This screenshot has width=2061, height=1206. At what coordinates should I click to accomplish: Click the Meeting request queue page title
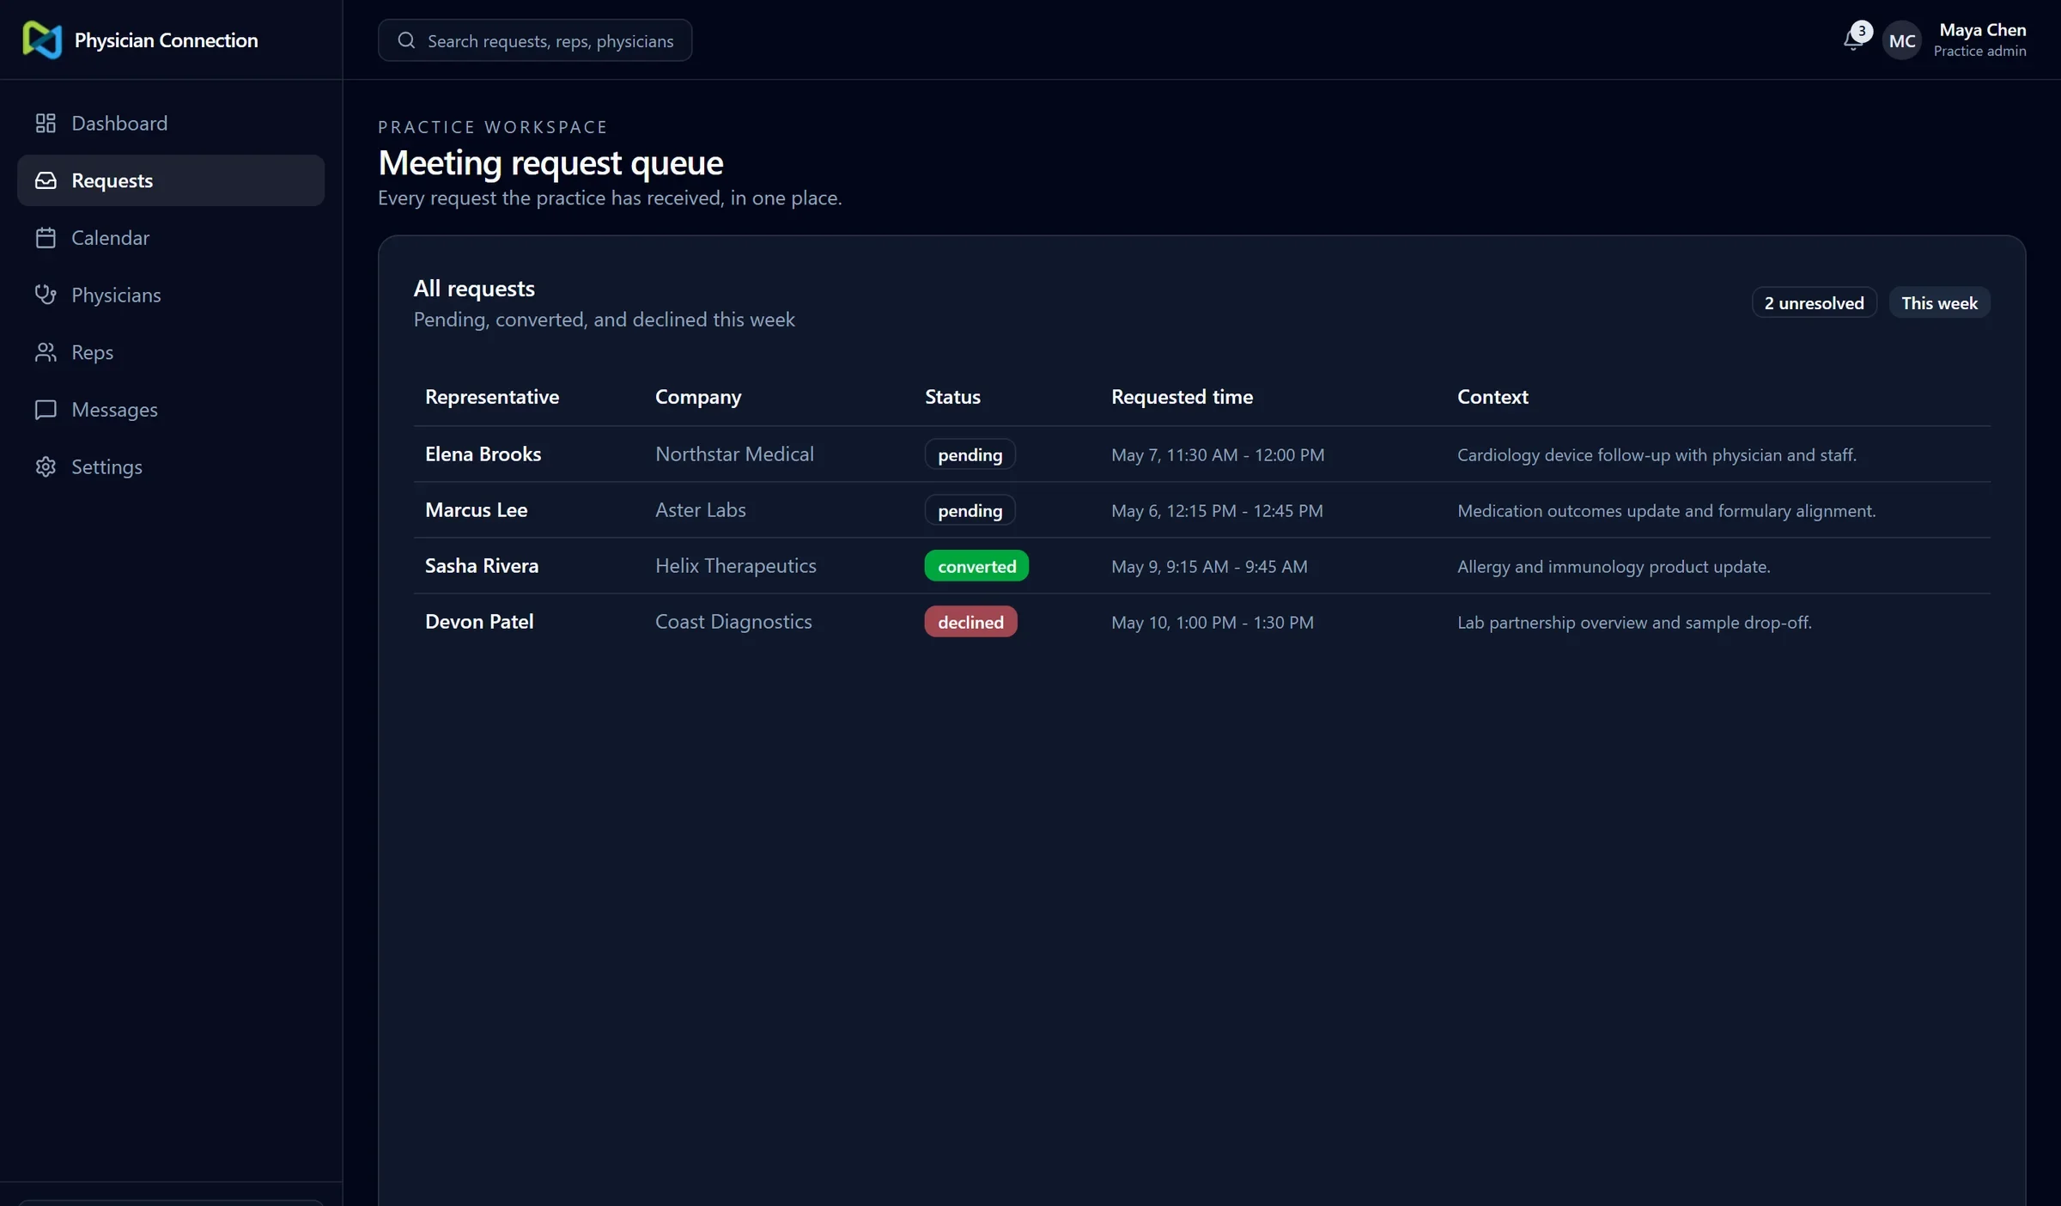click(x=550, y=163)
